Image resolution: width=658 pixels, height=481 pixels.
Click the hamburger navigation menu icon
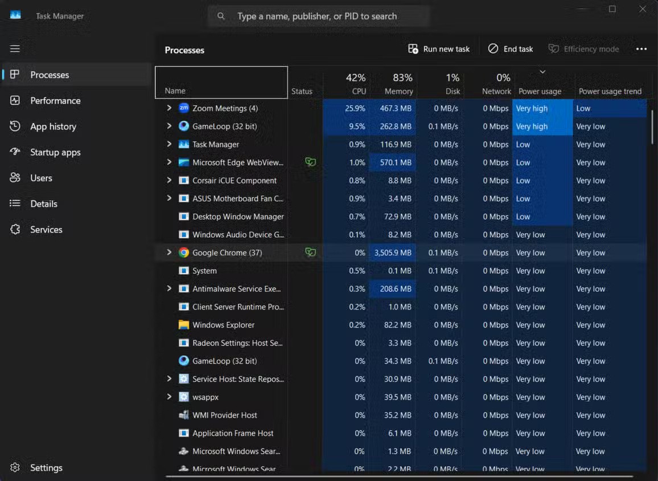point(15,49)
